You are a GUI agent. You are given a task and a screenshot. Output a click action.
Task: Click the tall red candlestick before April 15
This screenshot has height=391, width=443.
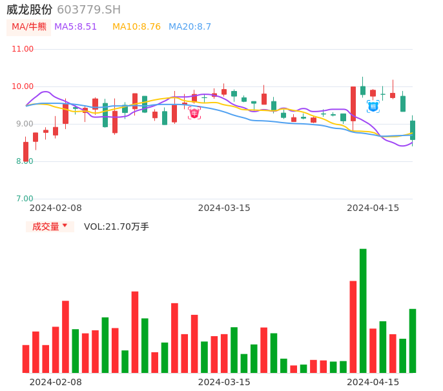pos(353,104)
